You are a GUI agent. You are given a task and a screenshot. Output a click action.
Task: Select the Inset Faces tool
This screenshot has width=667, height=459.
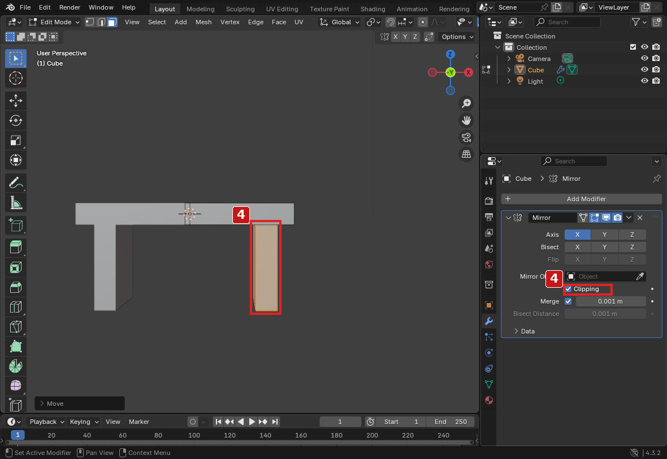pos(16,267)
